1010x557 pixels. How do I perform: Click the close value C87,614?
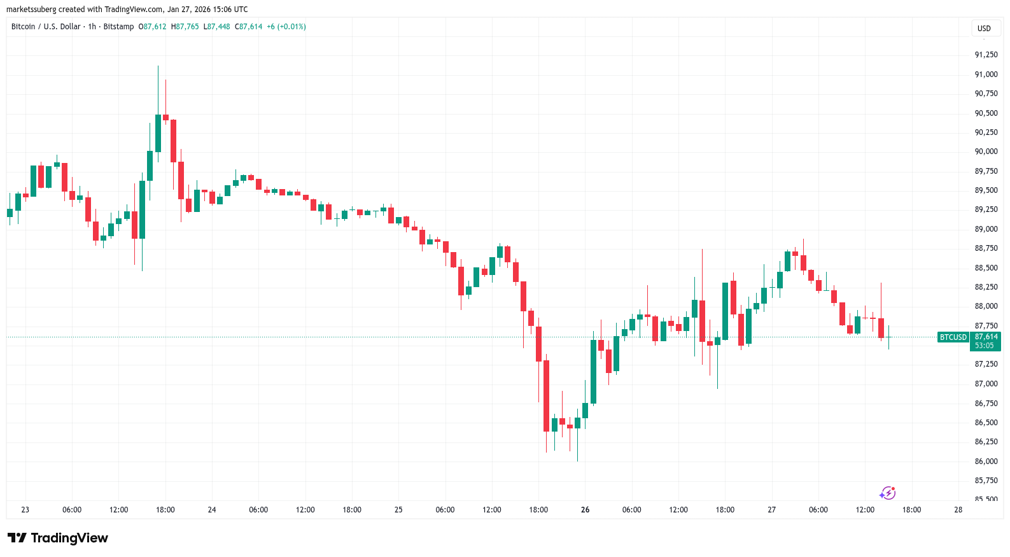248,27
